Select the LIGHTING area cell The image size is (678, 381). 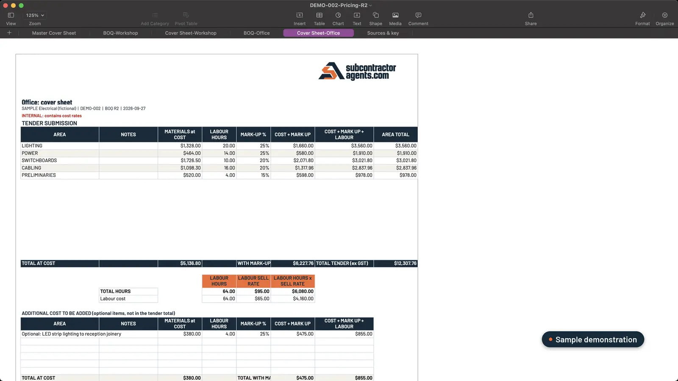tap(60, 146)
